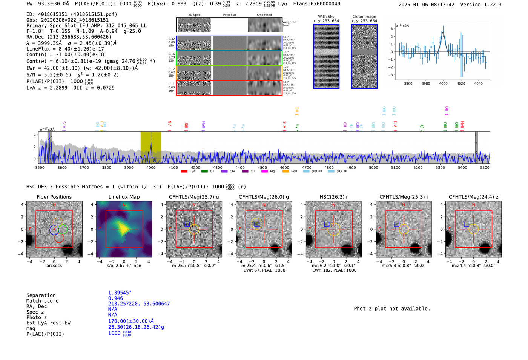
Task: Click the blue square marker in the u-band cutout
Action: click(187, 224)
